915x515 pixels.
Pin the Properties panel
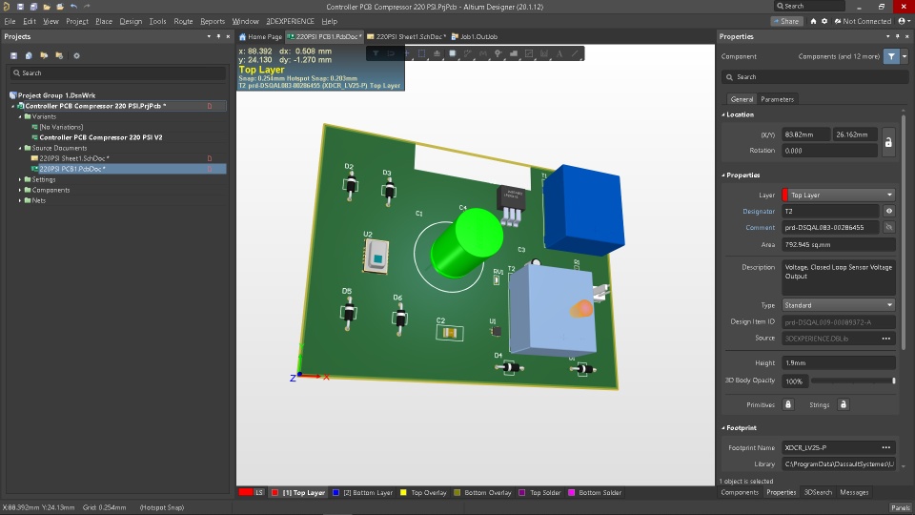(898, 36)
